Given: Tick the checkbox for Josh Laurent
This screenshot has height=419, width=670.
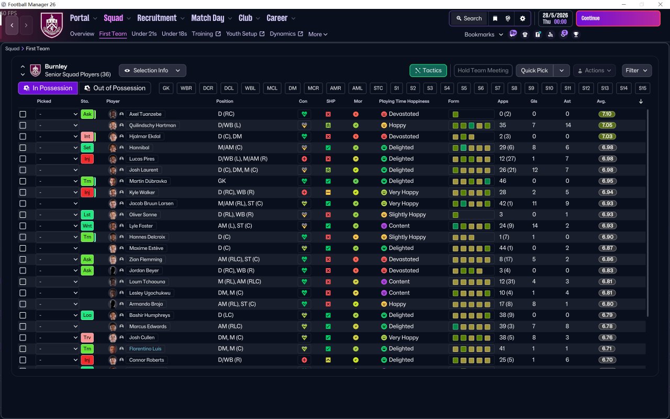Looking at the screenshot, I should [x=23, y=170].
